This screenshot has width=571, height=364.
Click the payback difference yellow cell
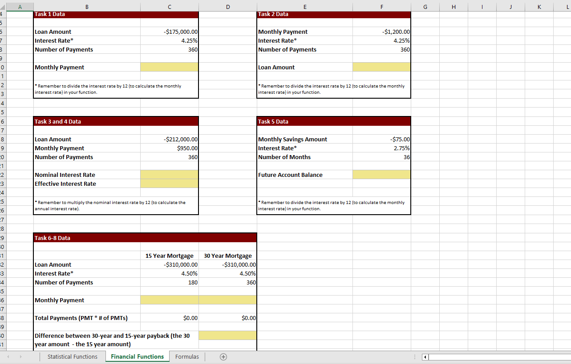click(228, 335)
